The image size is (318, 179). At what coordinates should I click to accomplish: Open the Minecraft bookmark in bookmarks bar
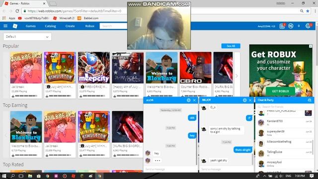point(64,18)
